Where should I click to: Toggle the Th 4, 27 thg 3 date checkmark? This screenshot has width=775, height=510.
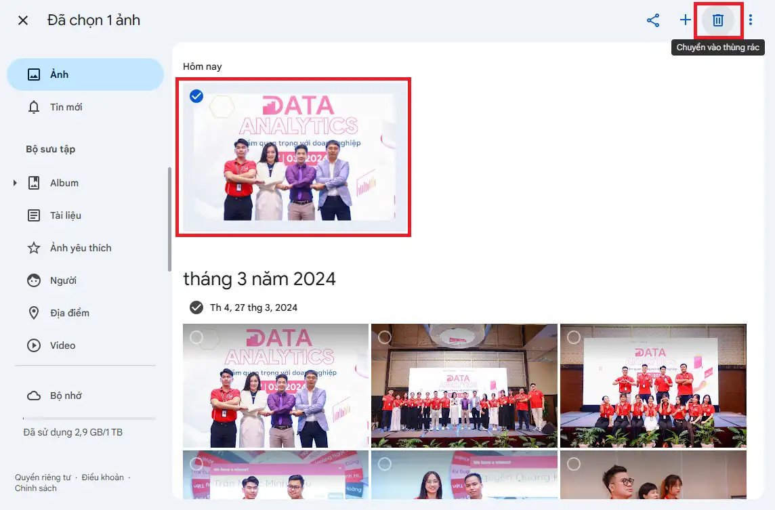(x=196, y=307)
